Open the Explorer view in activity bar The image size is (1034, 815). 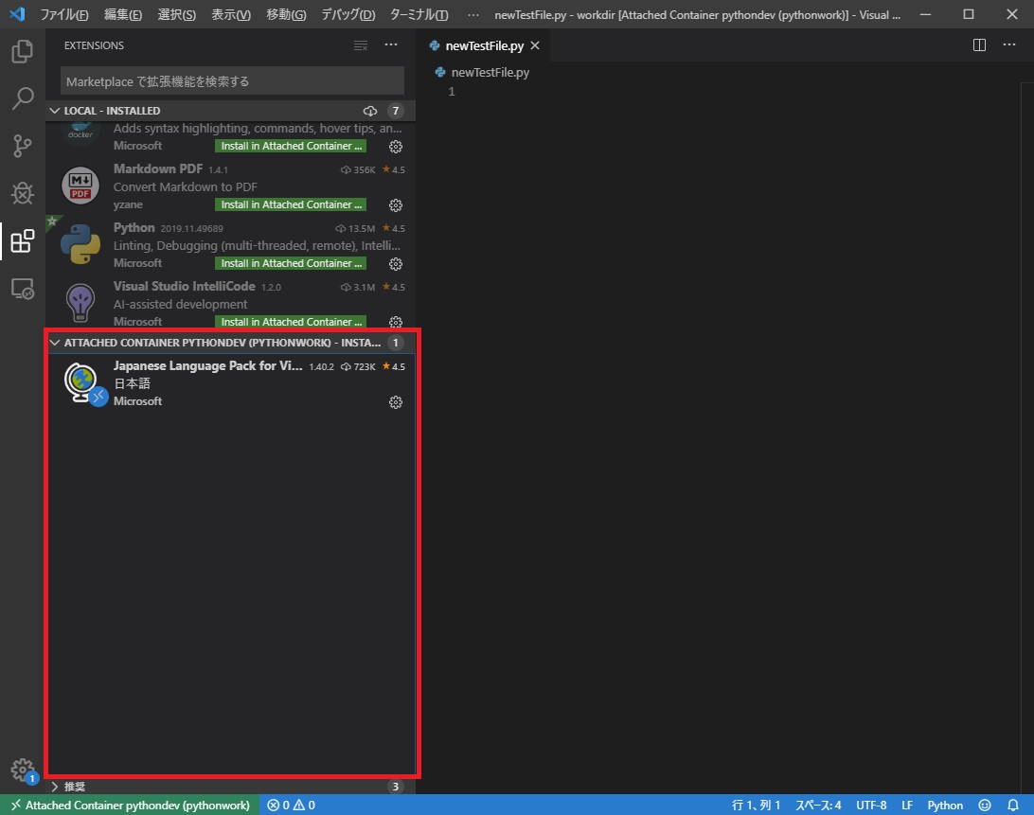23,51
